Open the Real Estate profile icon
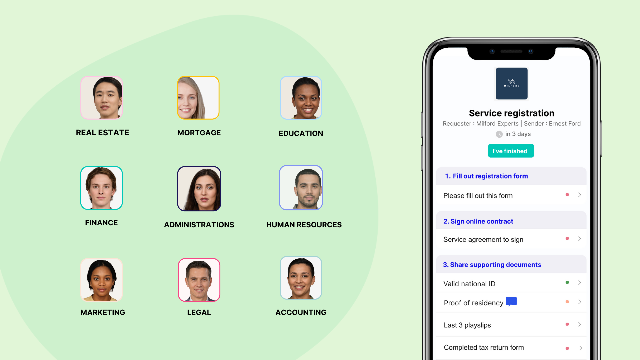 pyautogui.click(x=102, y=98)
